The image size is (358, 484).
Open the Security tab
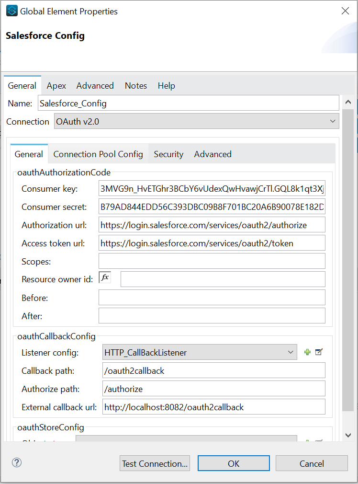(168, 154)
